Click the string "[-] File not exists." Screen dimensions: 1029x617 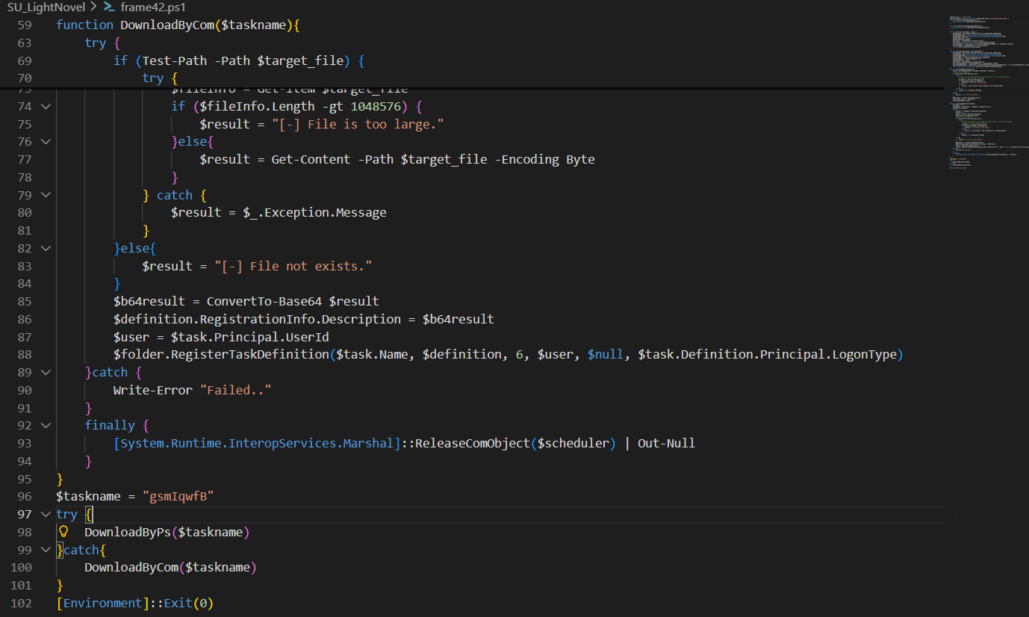coord(293,266)
